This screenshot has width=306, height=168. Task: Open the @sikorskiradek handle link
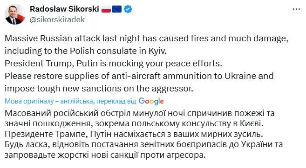57,19
